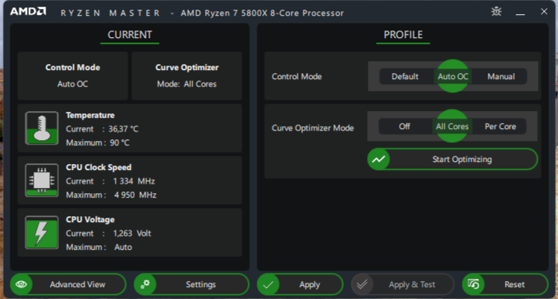Viewport: 558px width, 299px height.
Task: Open Settings
Action: pos(192,284)
